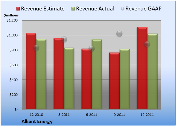The width and height of the screenshot is (176, 126).
Task: Select the red estimate bar for 12-2010
Action: [31, 71]
